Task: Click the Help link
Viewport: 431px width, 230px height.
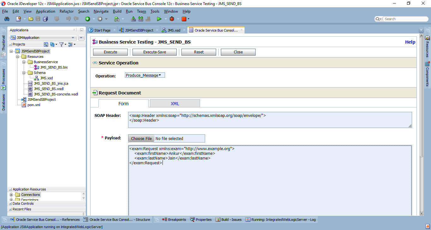Action: (410, 42)
